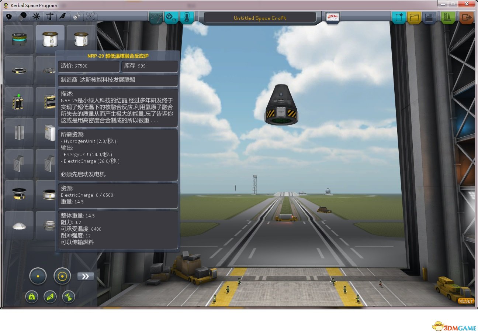Choose the white dome-shaped part
Viewport: 478px width, 333px height.
(x=19, y=225)
